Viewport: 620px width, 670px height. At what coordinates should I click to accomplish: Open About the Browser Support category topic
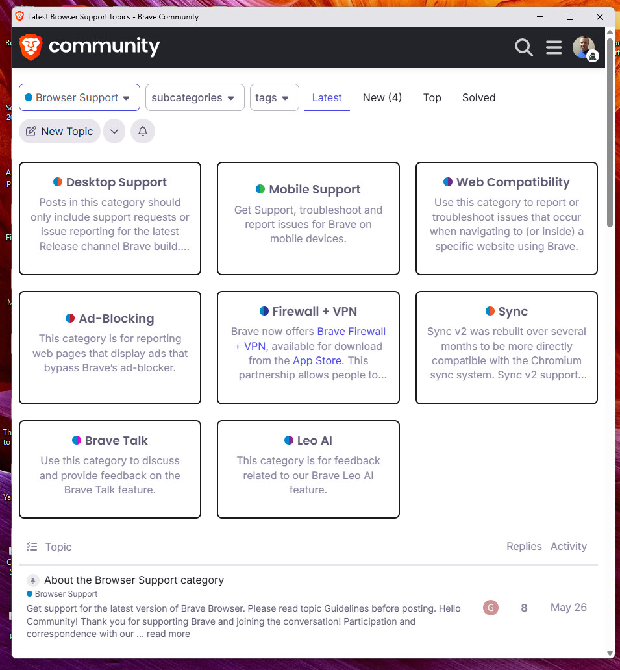[x=134, y=580]
